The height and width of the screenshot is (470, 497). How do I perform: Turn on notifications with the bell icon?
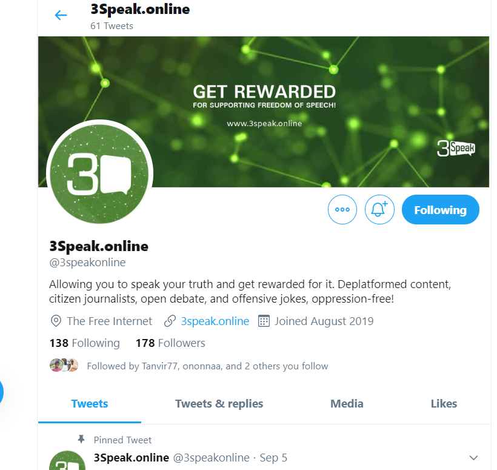(379, 209)
